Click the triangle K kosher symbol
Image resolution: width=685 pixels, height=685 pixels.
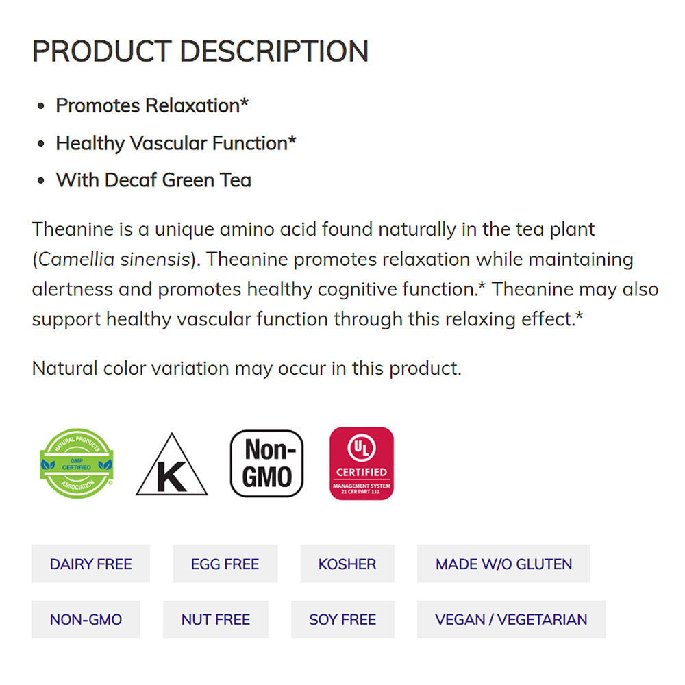(171, 466)
